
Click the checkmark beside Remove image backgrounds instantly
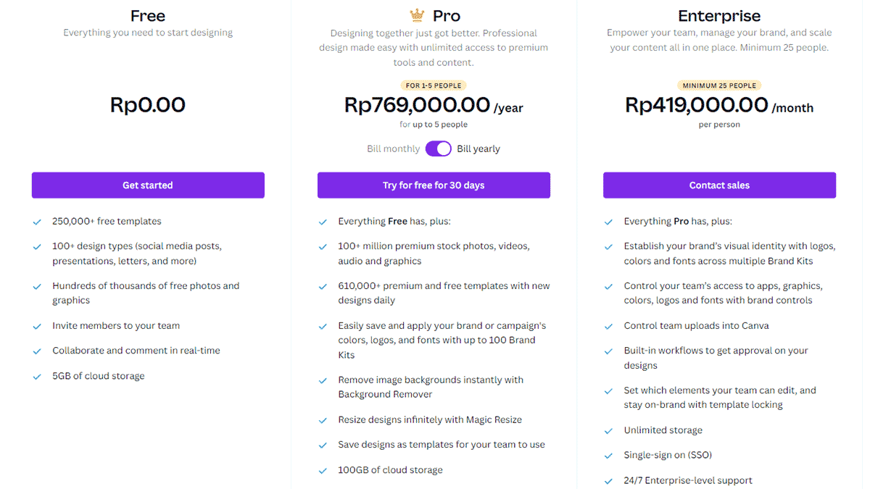323,380
